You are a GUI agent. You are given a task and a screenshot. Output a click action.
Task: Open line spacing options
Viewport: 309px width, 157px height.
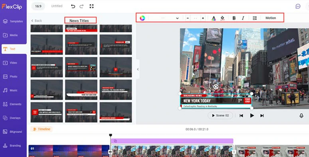[x=255, y=18]
